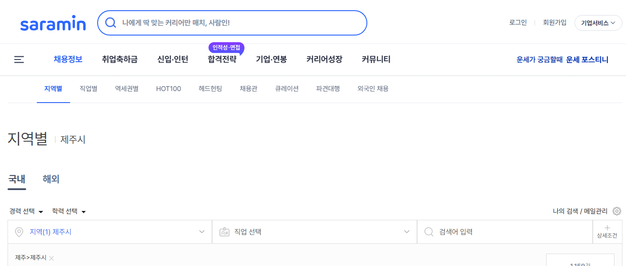The image size is (626, 266).
Task: Expand the 학력 선택 dropdown
Action: pos(69,211)
